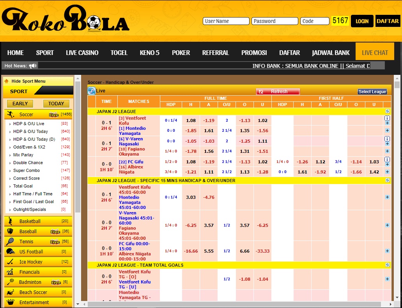Open the POKER menu item

click(181, 53)
